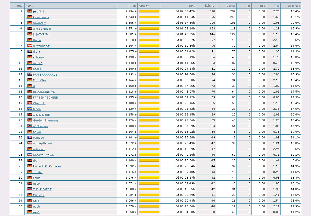Click the flag icon next to dieTr
The width and height of the screenshot is (311, 216).
pyautogui.click(x=30, y=51)
